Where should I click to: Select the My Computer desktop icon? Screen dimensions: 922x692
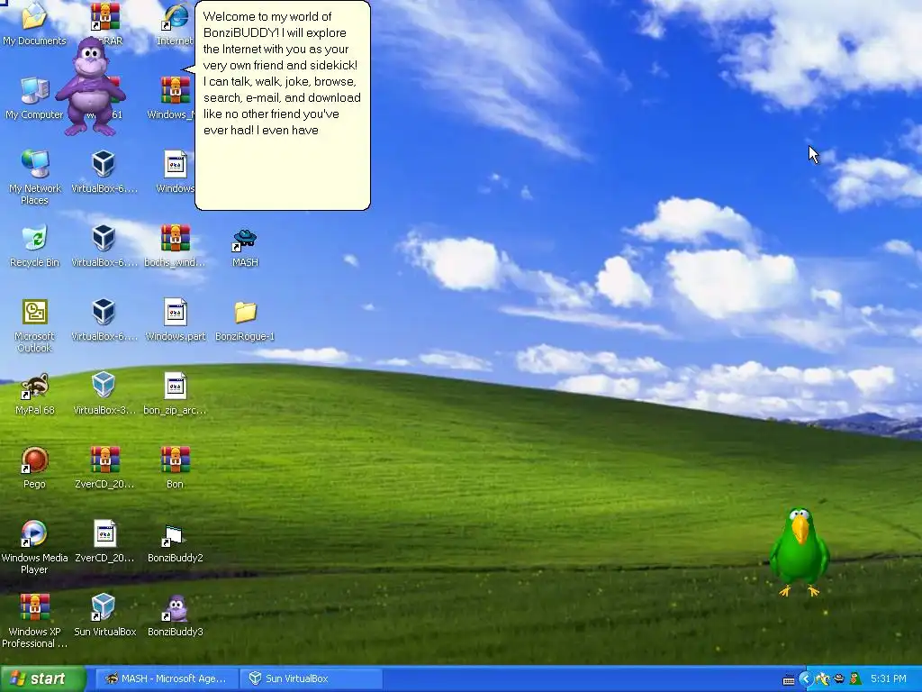click(34, 99)
